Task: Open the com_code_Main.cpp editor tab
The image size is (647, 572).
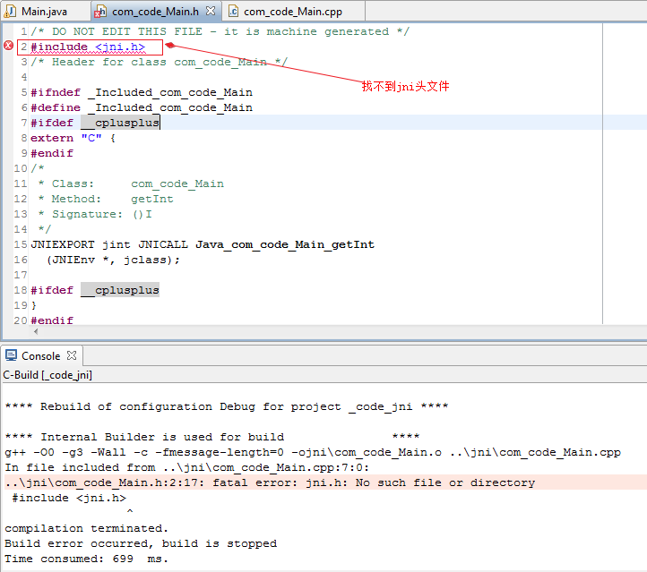Action: [x=292, y=11]
